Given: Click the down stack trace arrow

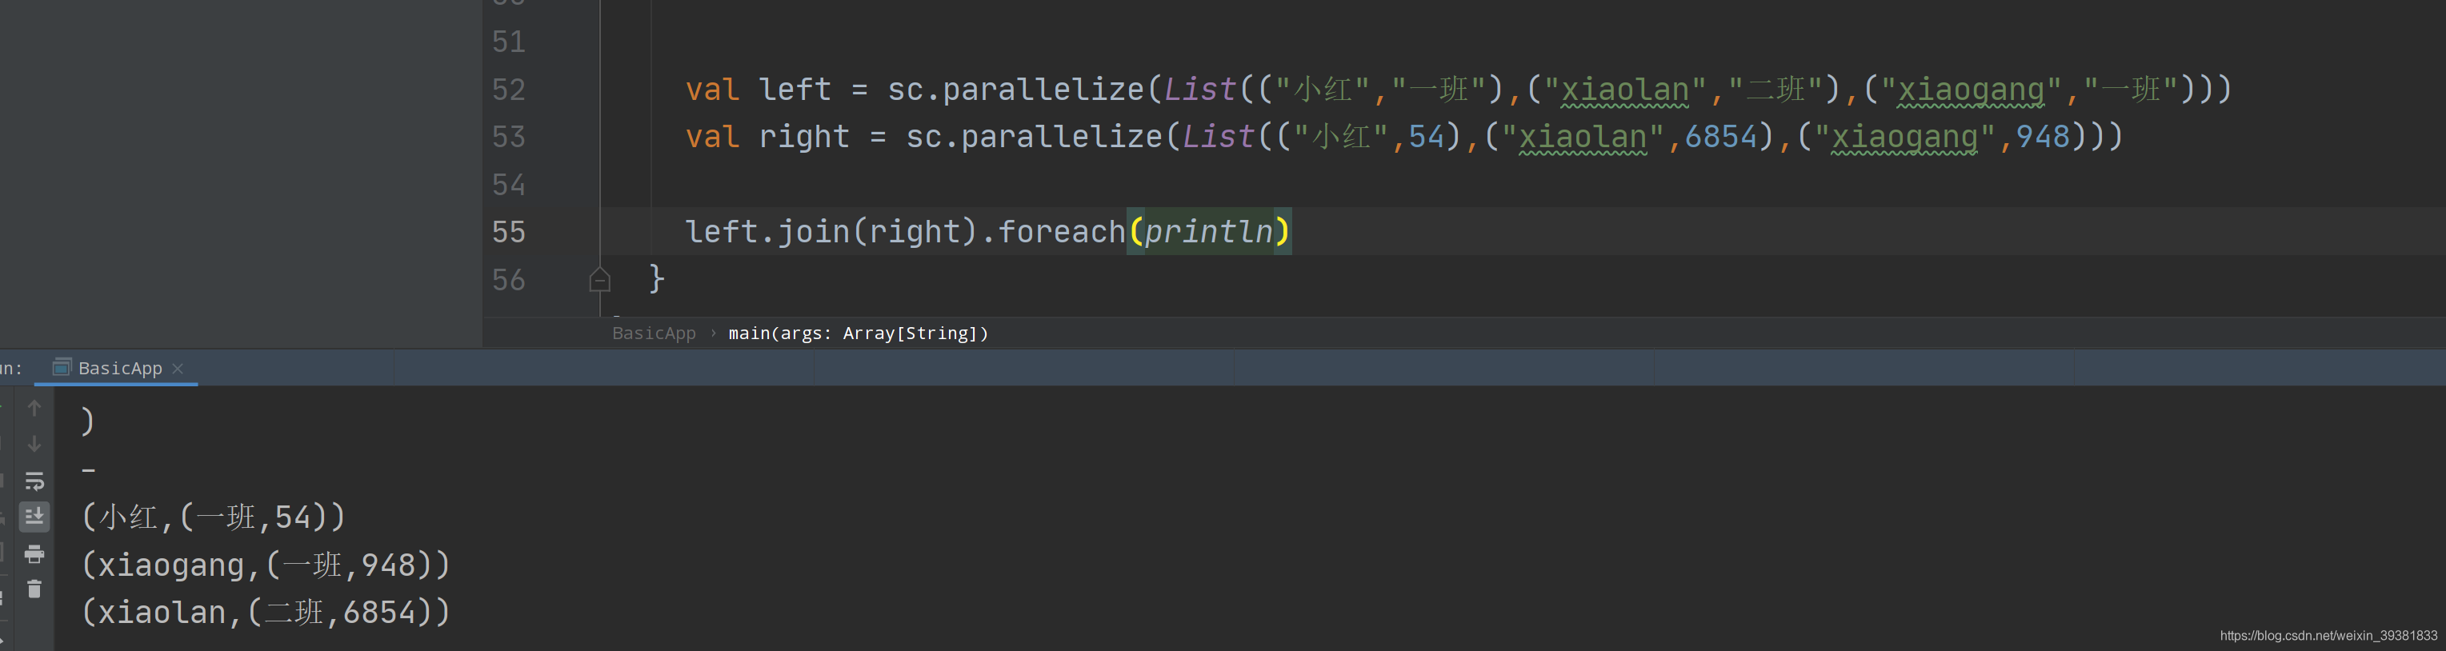Looking at the screenshot, I should (x=34, y=444).
